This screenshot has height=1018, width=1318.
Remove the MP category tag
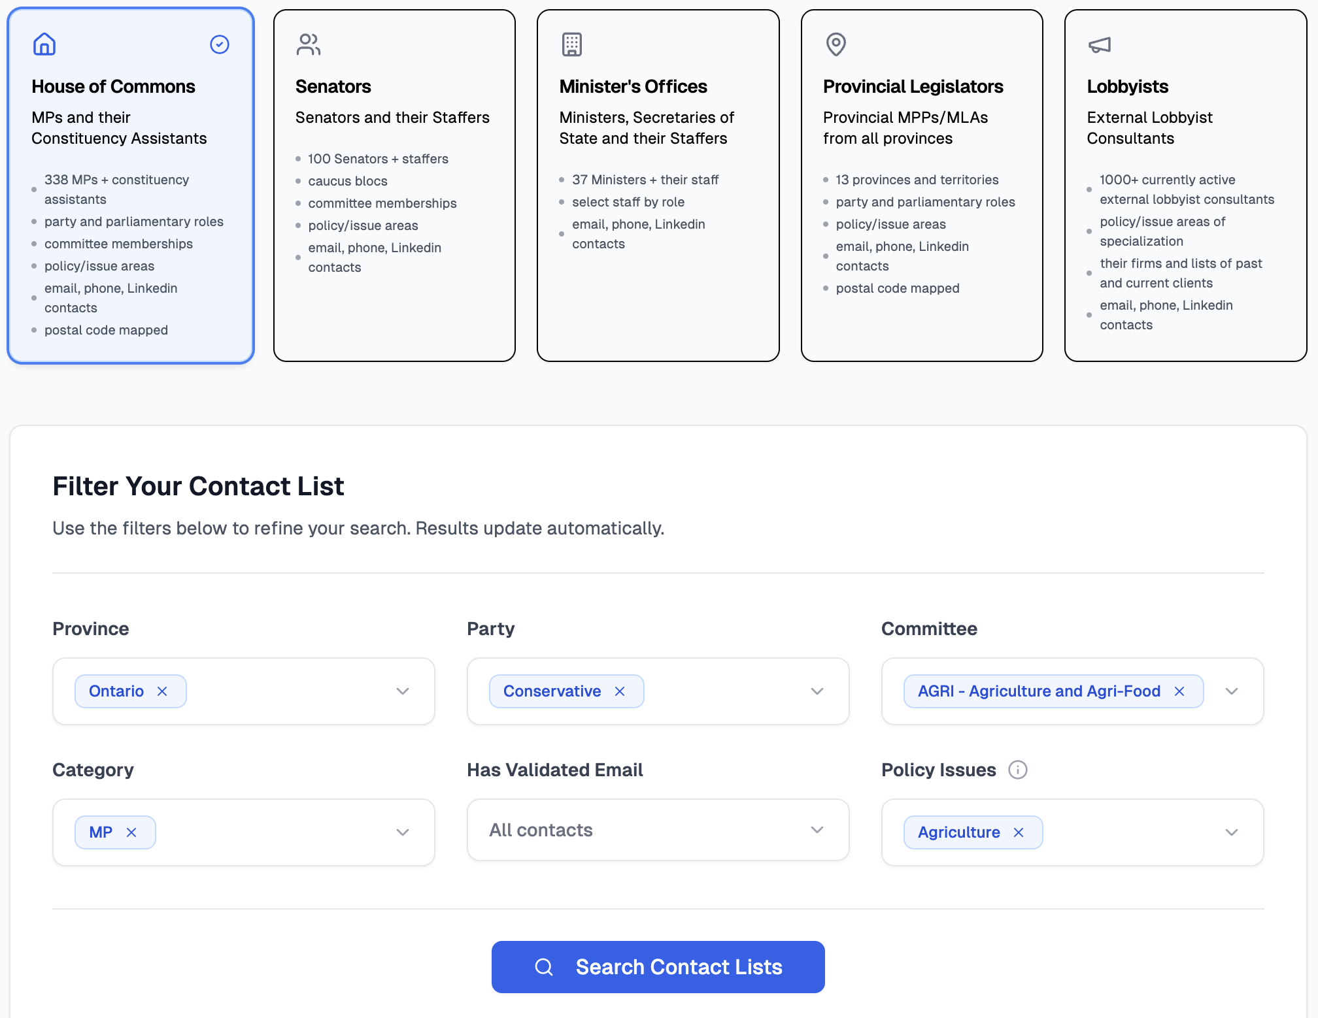[x=132, y=832]
